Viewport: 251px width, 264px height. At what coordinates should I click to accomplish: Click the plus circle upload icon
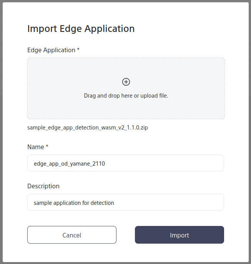pos(126,81)
